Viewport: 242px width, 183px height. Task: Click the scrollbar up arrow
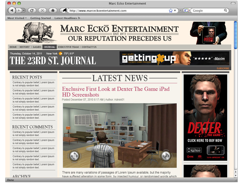coord(236,172)
